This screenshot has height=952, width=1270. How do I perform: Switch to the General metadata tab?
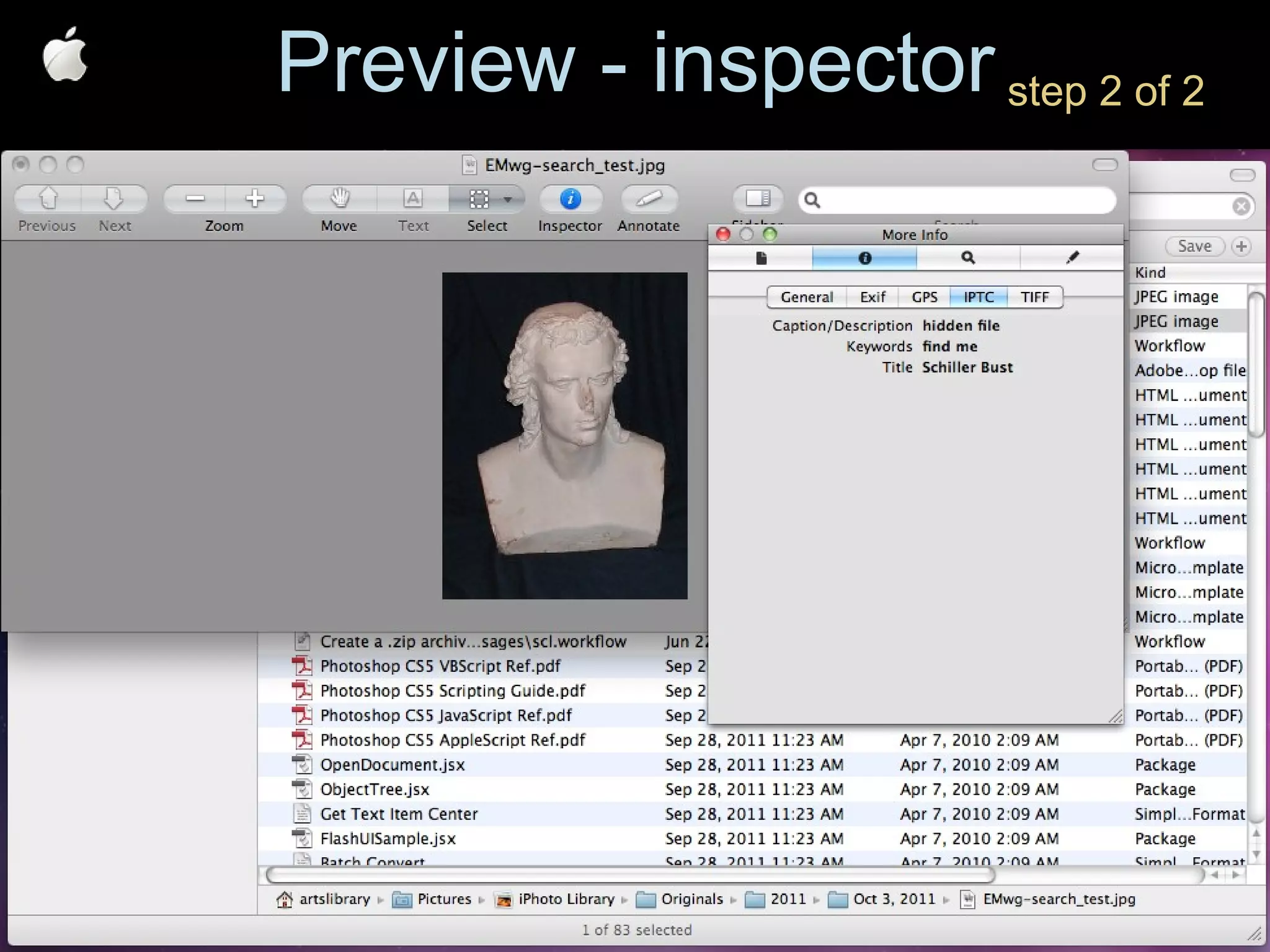(x=807, y=297)
